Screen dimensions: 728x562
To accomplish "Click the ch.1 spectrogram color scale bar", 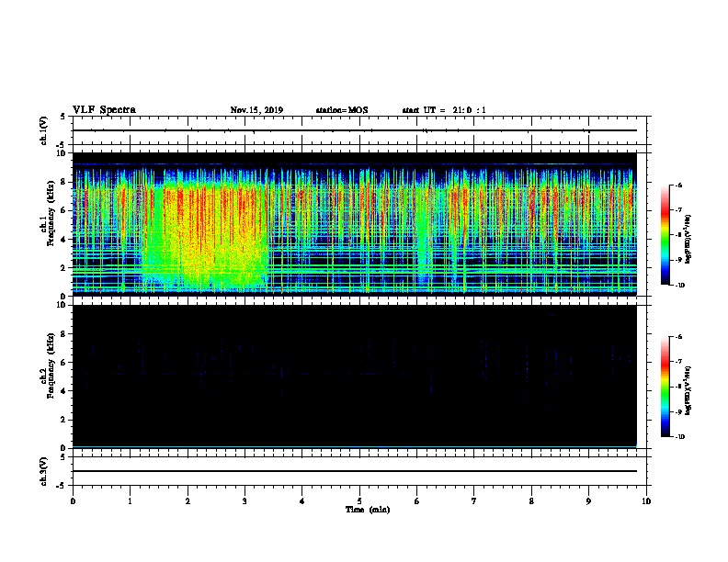I will pyautogui.click(x=665, y=235).
